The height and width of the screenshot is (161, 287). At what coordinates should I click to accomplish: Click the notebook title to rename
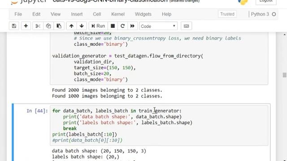click(110, 1)
